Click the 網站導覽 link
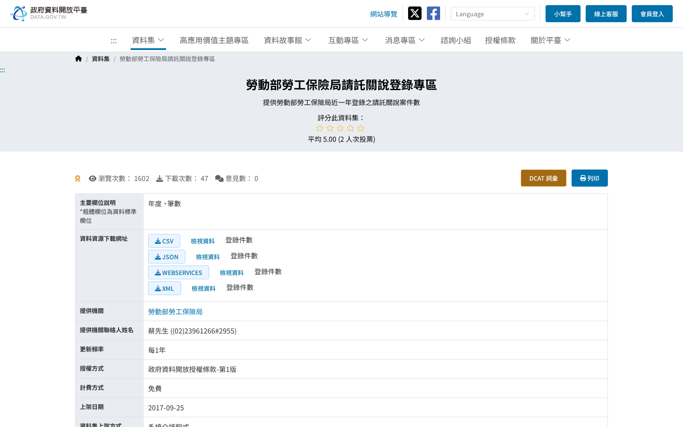 384,14
